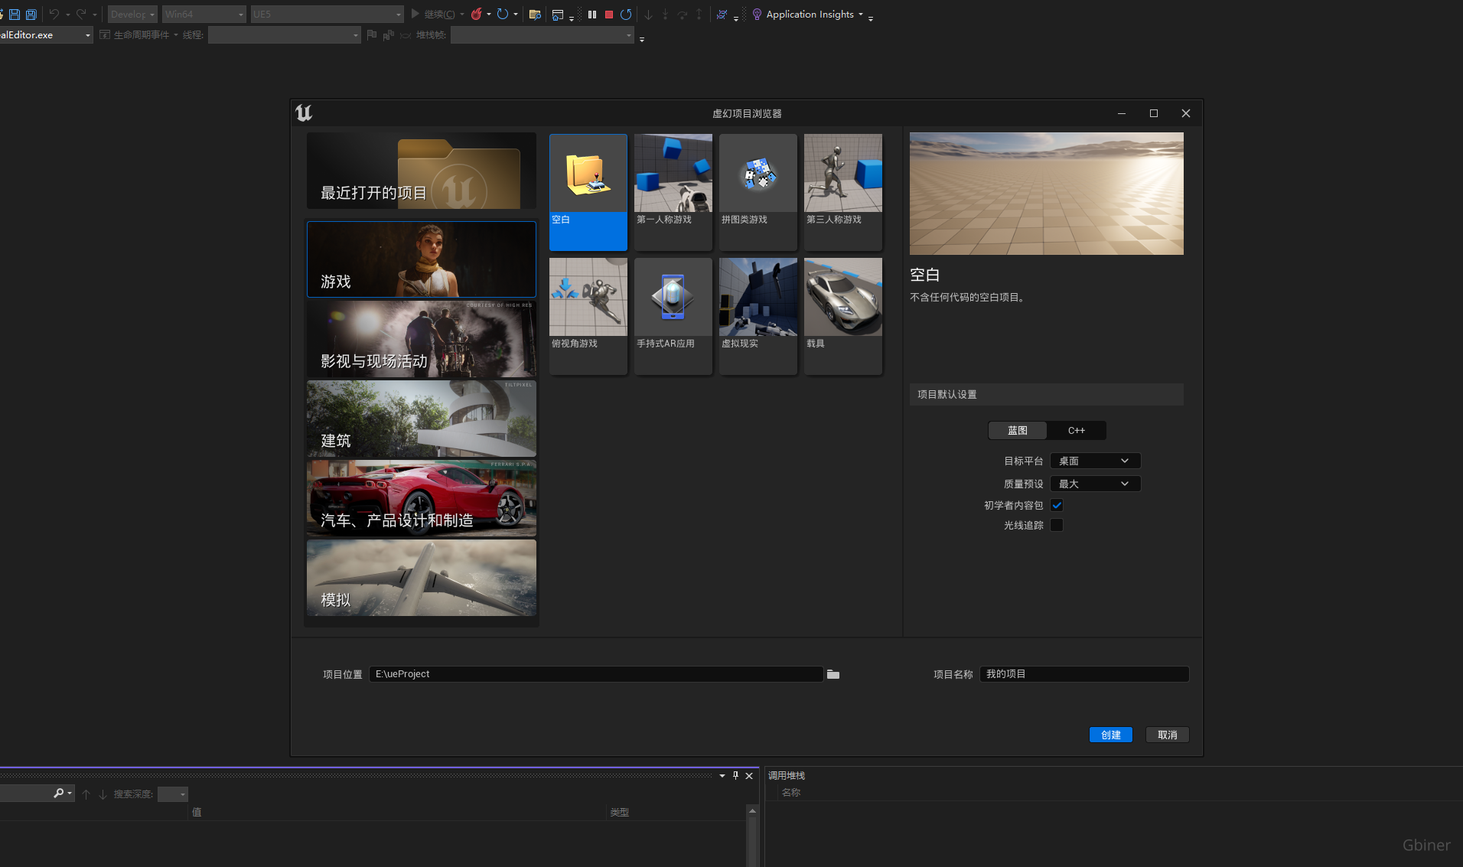Open the Win64 platform dropdown in toolbar
This screenshot has height=867, width=1463.
[x=204, y=15]
